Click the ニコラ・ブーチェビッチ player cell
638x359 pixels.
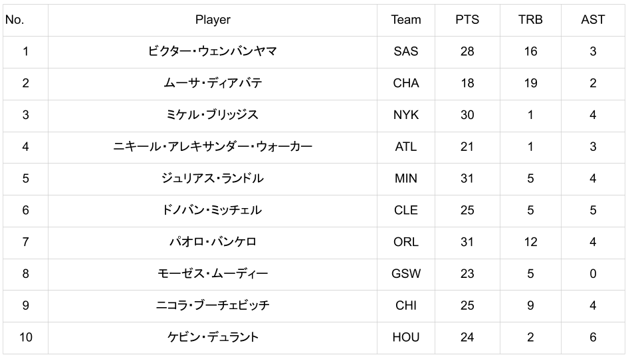click(x=213, y=305)
